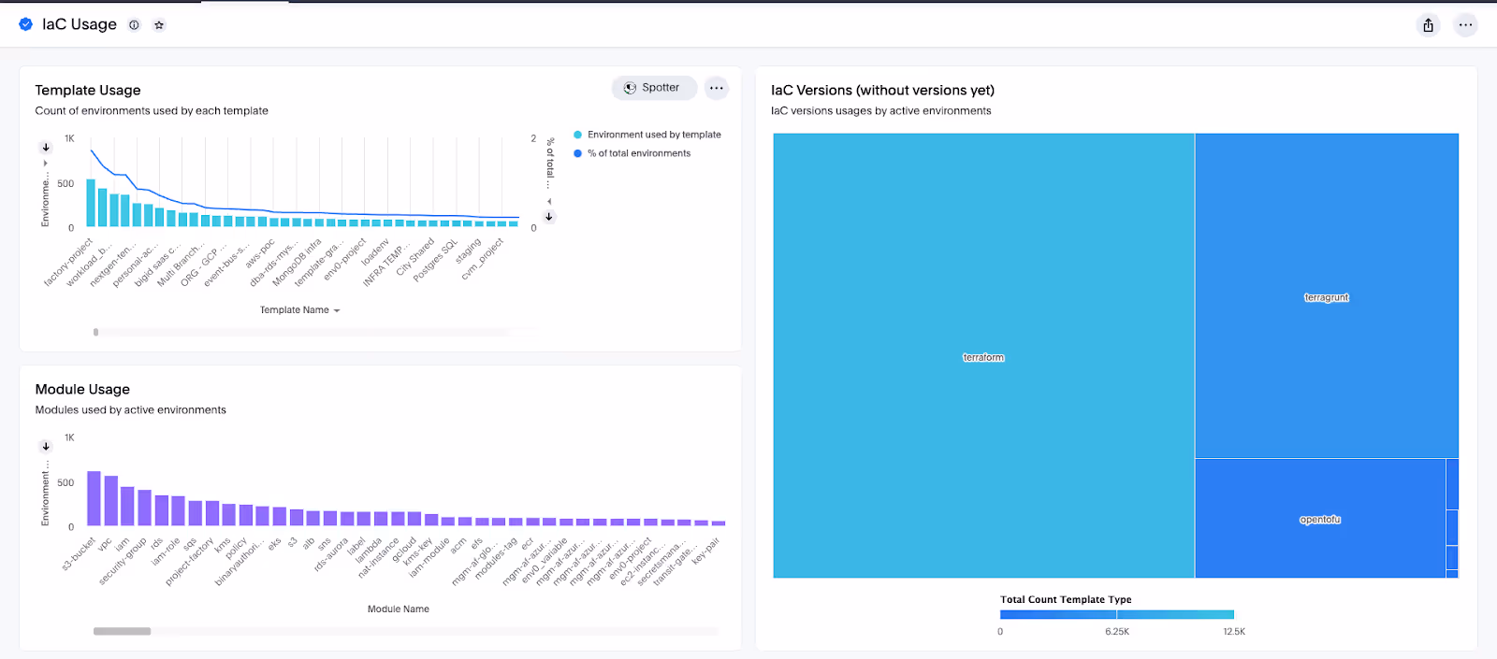Click the IaC Versions (without versions yet) title

click(882, 90)
